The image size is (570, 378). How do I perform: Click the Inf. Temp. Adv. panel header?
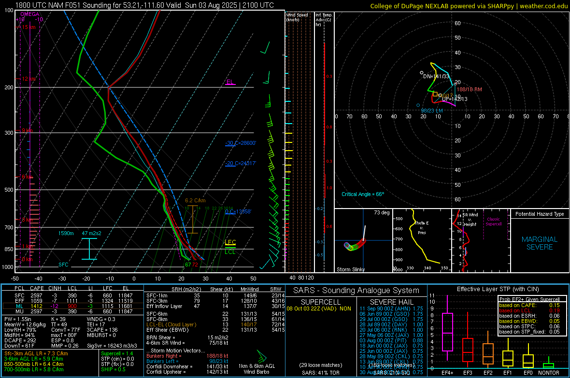[324, 20]
